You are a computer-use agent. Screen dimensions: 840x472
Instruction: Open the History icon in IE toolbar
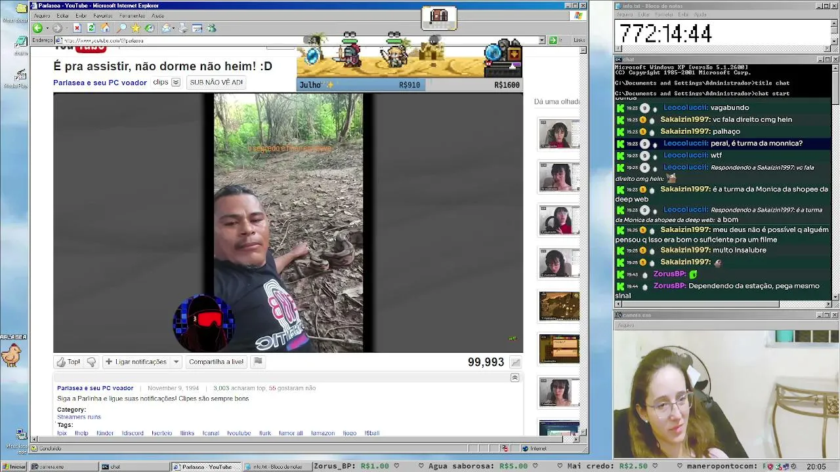(150, 28)
